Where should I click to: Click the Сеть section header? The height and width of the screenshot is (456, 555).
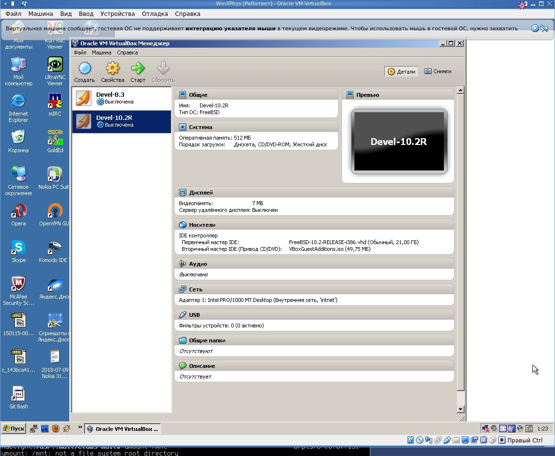pos(315,289)
